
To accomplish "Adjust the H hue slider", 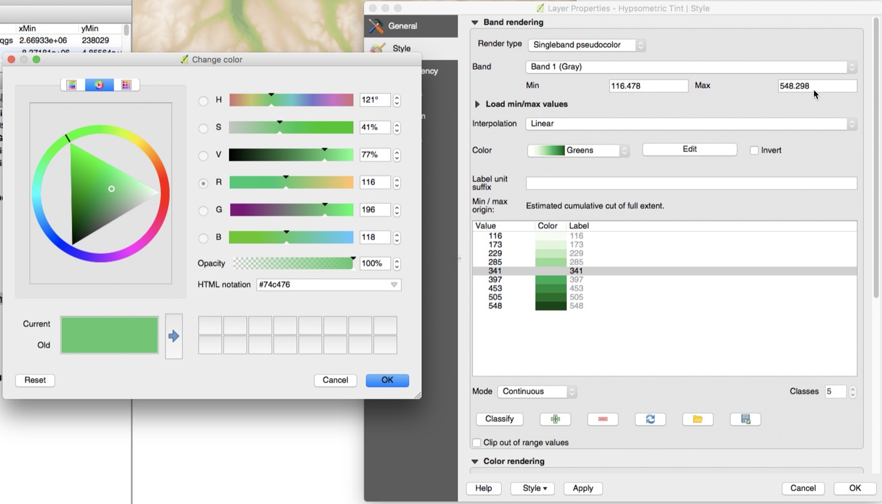I will pyautogui.click(x=291, y=100).
